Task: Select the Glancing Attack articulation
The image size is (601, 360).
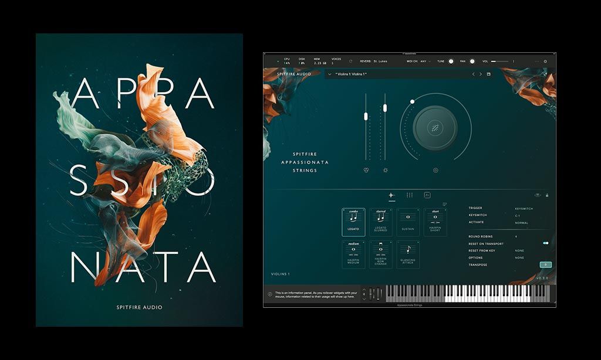Action: [408, 254]
